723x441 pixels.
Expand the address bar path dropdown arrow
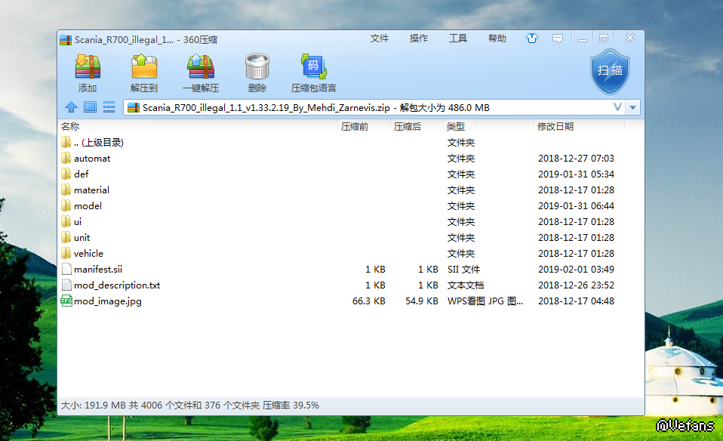click(632, 107)
